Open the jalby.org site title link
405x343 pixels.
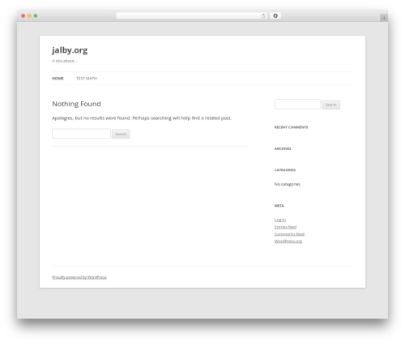(x=70, y=50)
